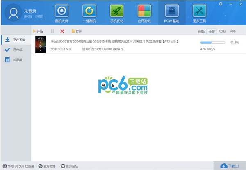Open 官方论坛 link in status bar

coord(70,166)
